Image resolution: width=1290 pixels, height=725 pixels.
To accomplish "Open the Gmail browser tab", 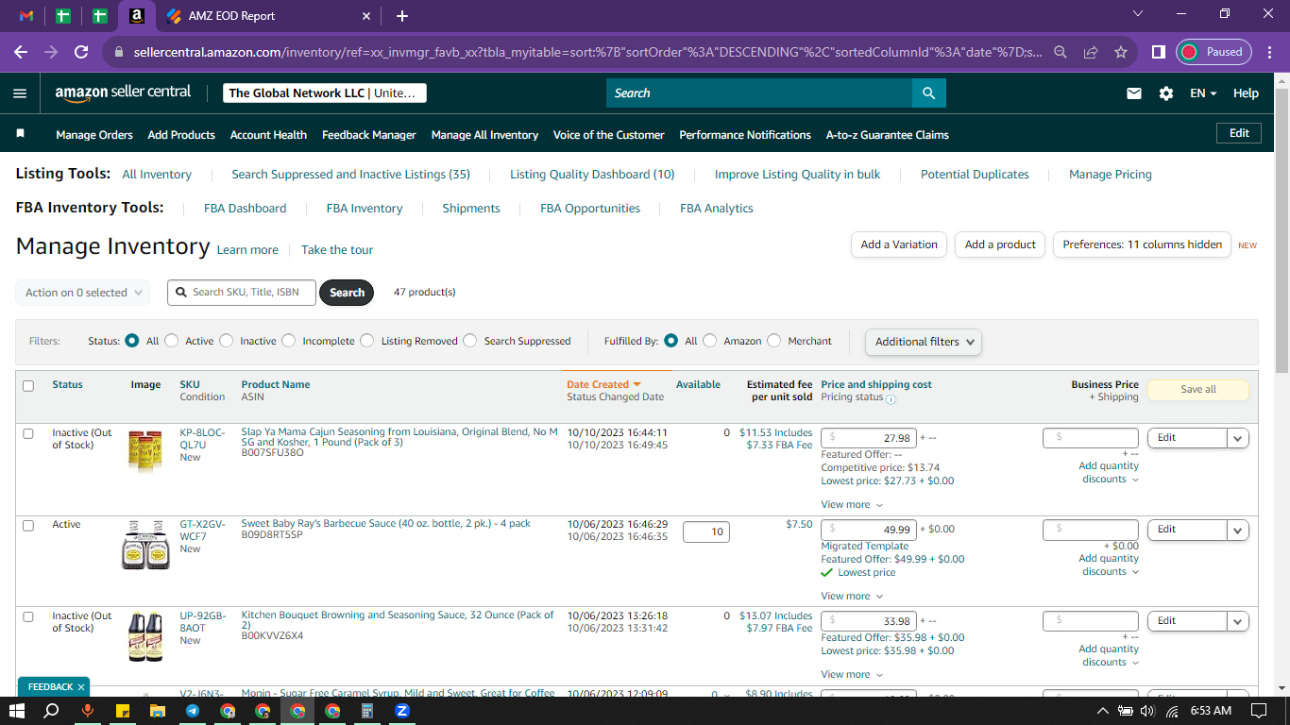I will (26, 16).
